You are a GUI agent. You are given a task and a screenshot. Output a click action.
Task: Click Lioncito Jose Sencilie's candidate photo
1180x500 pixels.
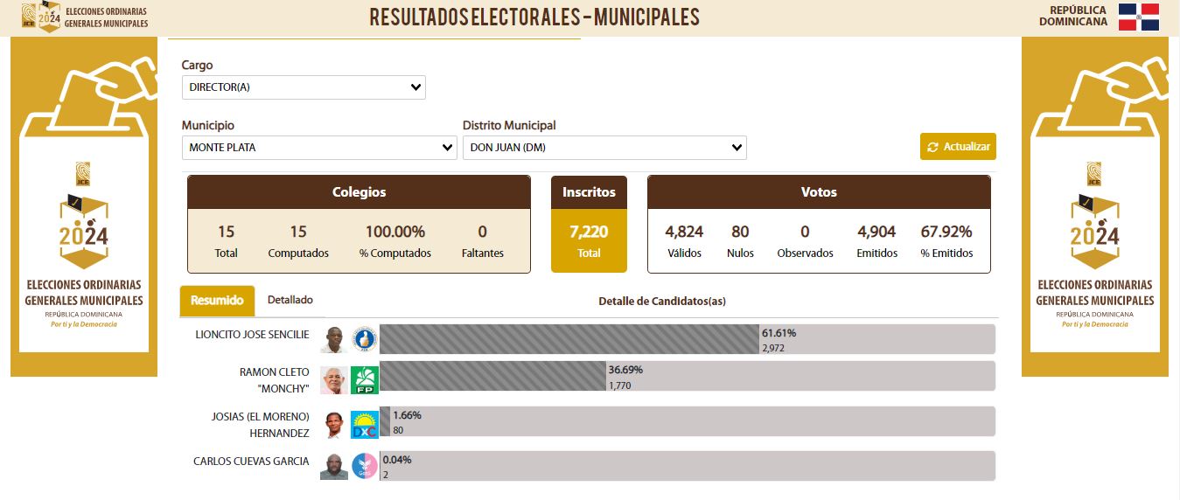[x=333, y=339]
